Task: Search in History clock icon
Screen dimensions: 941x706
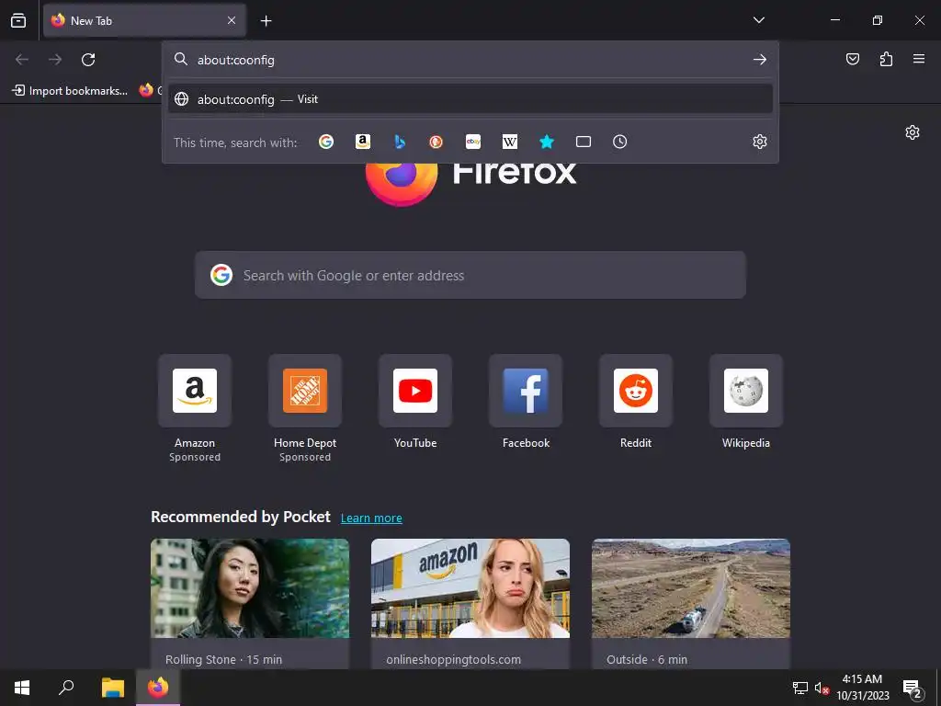Action: point(620,142)
